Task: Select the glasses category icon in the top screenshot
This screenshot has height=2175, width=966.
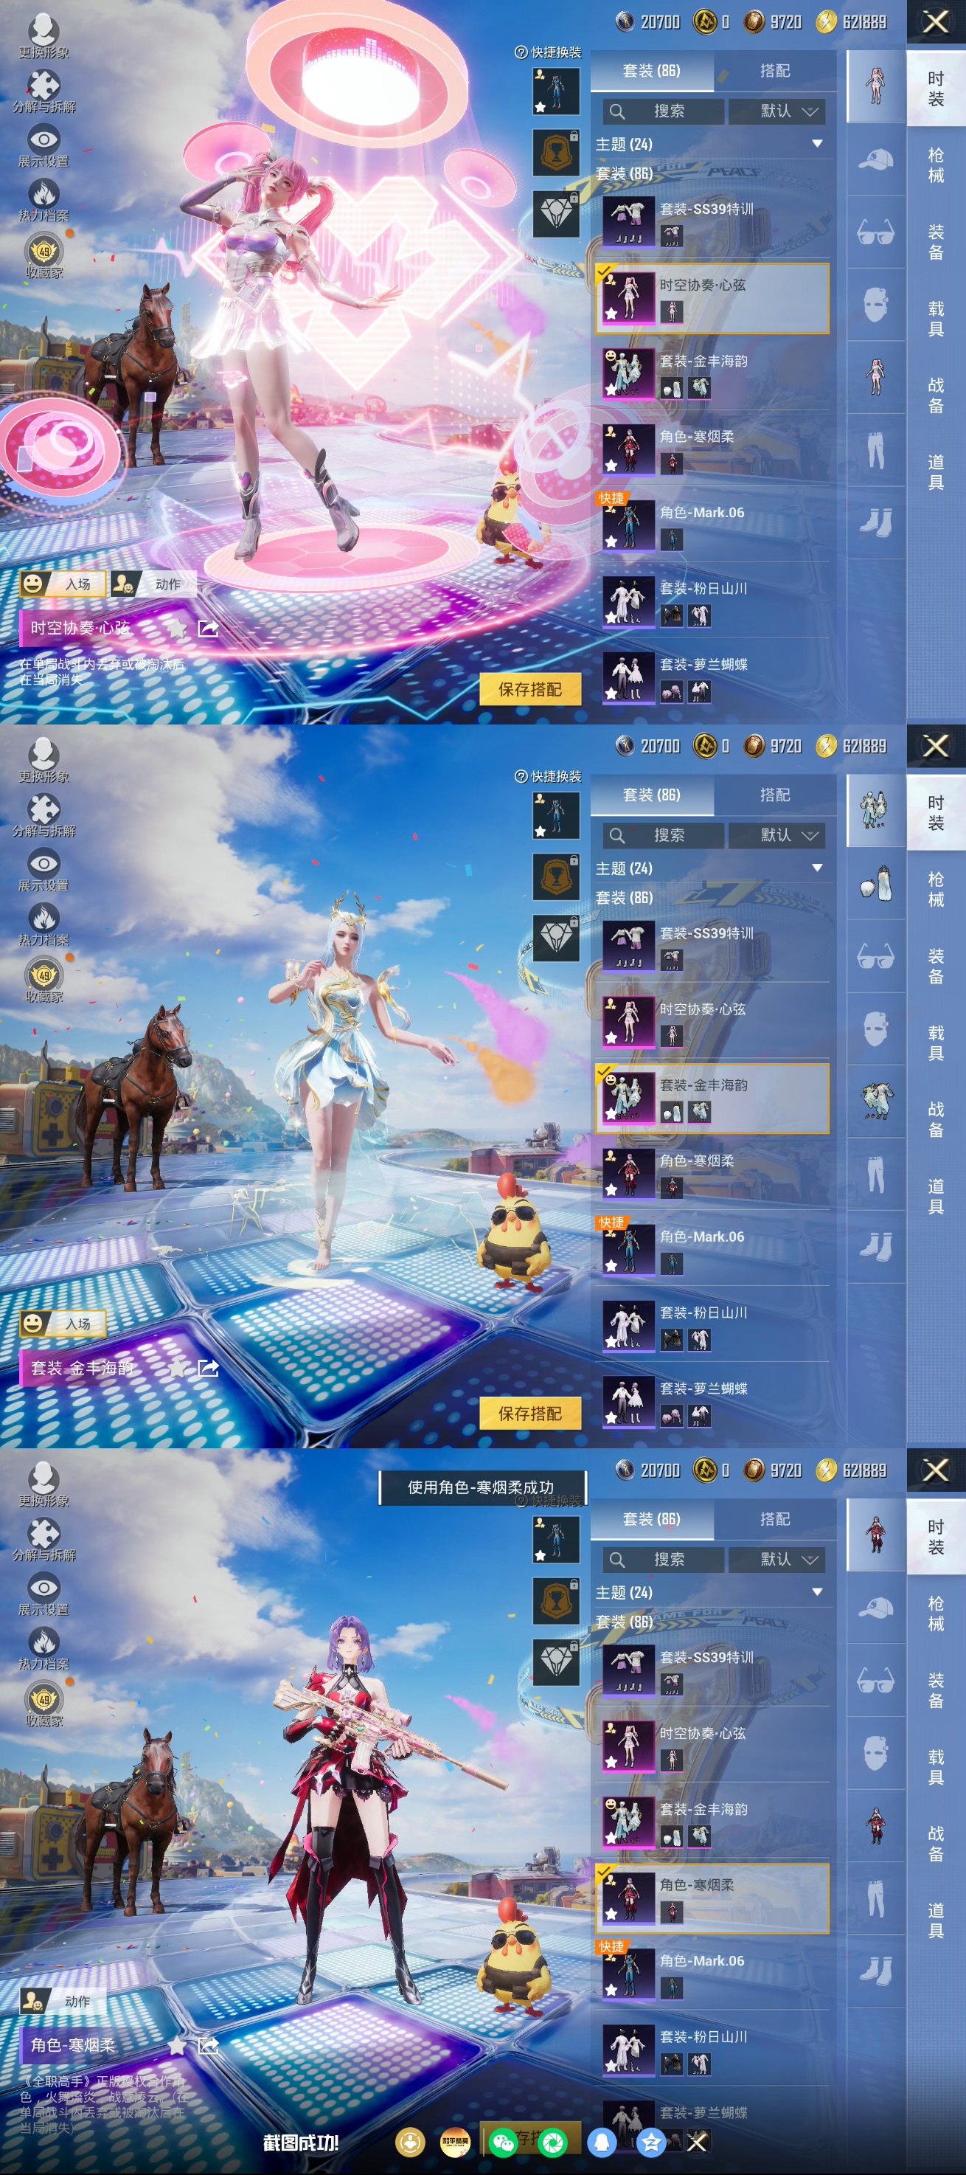Action: coord(876,232)
